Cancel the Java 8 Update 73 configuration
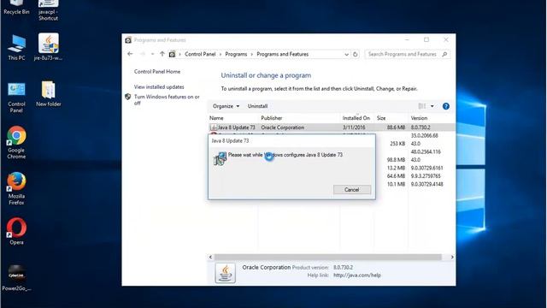This screenshot has height=308, width=547. coord(351,190)
